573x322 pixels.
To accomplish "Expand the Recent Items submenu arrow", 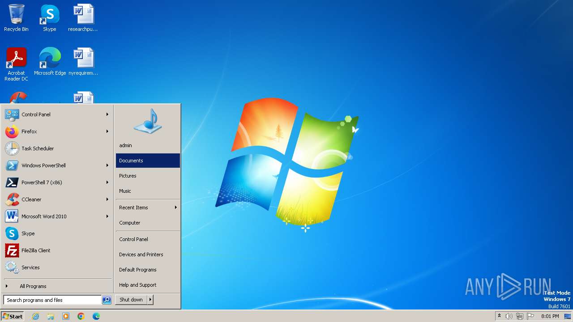I will (x=176, y=208).
